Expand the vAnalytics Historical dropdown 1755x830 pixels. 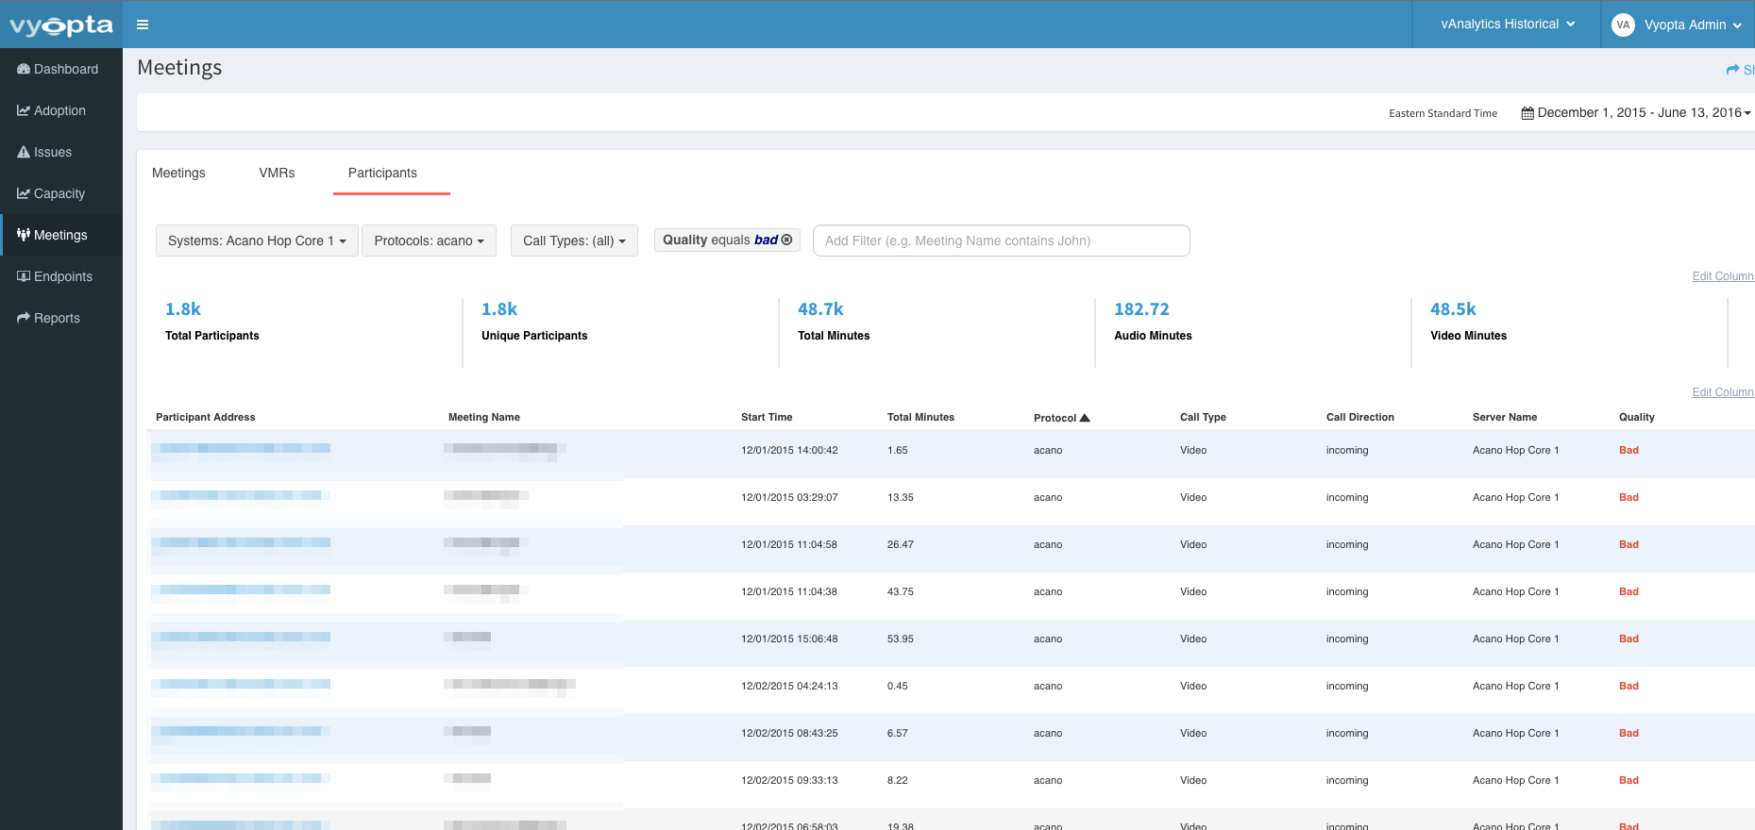[1507, 25]
